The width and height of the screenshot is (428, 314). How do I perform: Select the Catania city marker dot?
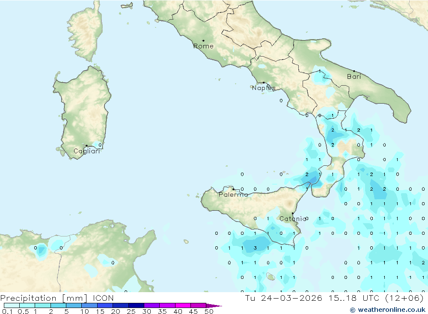293,213
